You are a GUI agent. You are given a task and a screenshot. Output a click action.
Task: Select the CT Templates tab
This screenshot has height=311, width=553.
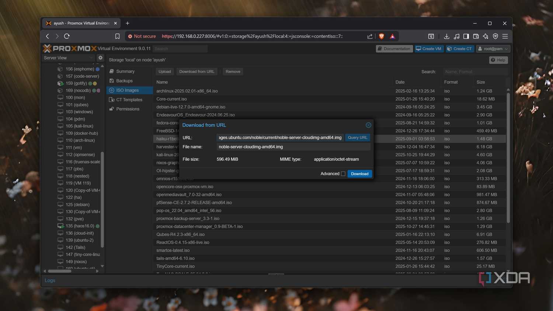(x=129, y=99)
